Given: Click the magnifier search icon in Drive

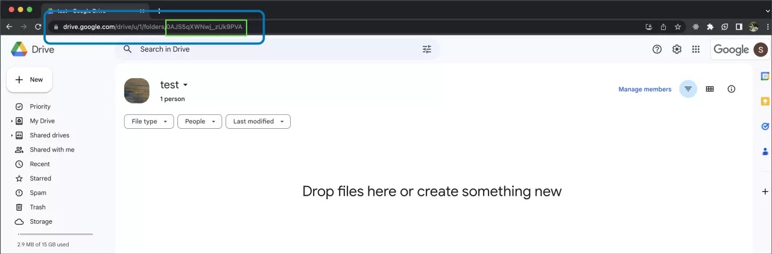Looking at the screenshot, I should click(x=127, y=49).
